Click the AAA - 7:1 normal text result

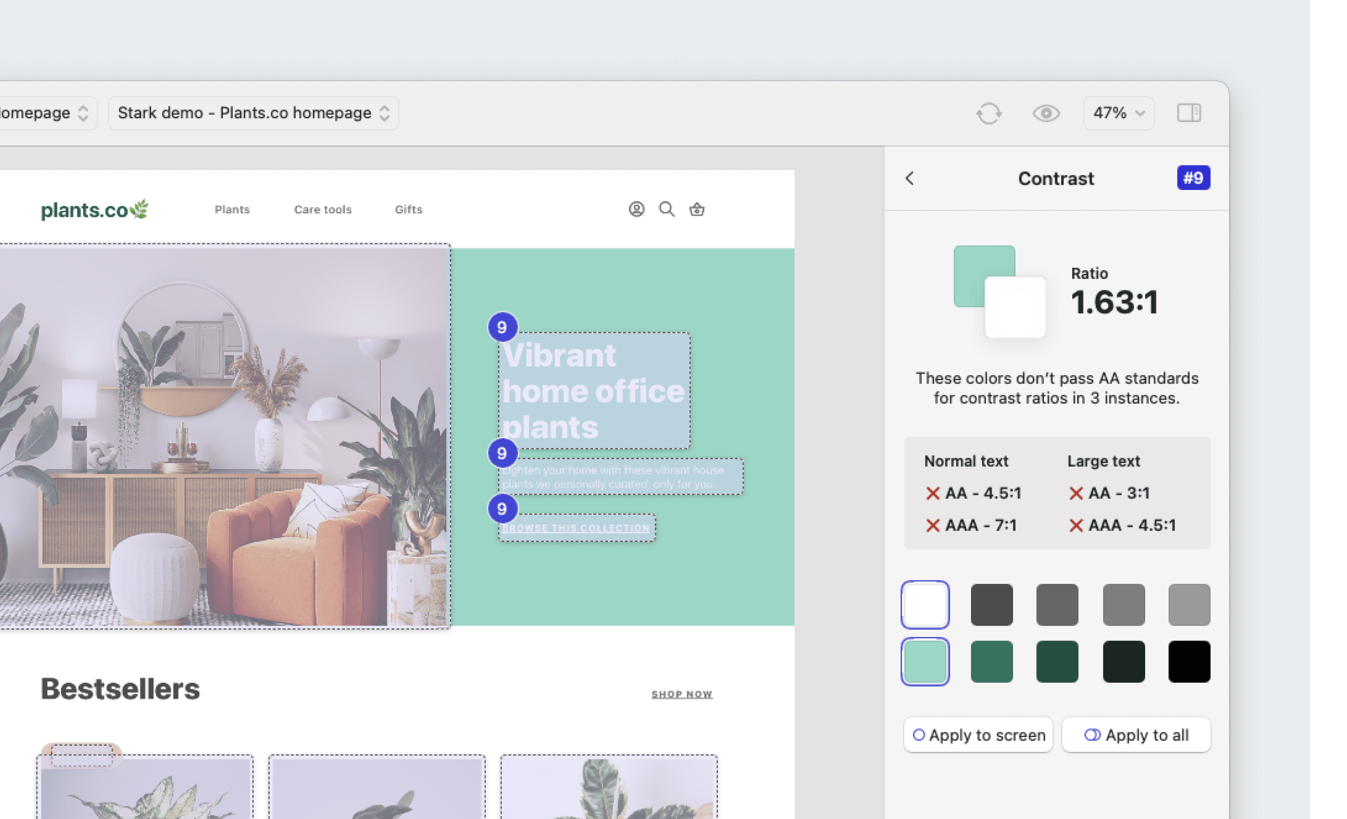click(x=971, y=525)
